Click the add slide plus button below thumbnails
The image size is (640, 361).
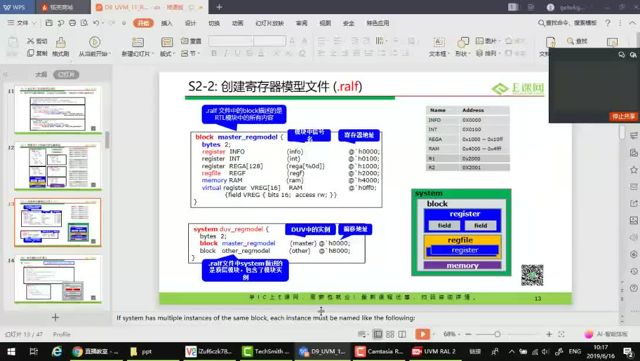point(55,317)
